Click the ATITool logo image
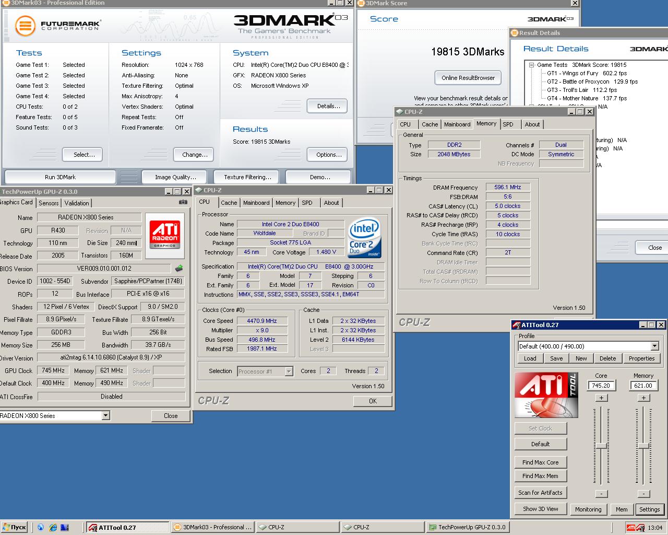Image resolution: width=668 pixels, height=535 pixels. pos(546,396)
